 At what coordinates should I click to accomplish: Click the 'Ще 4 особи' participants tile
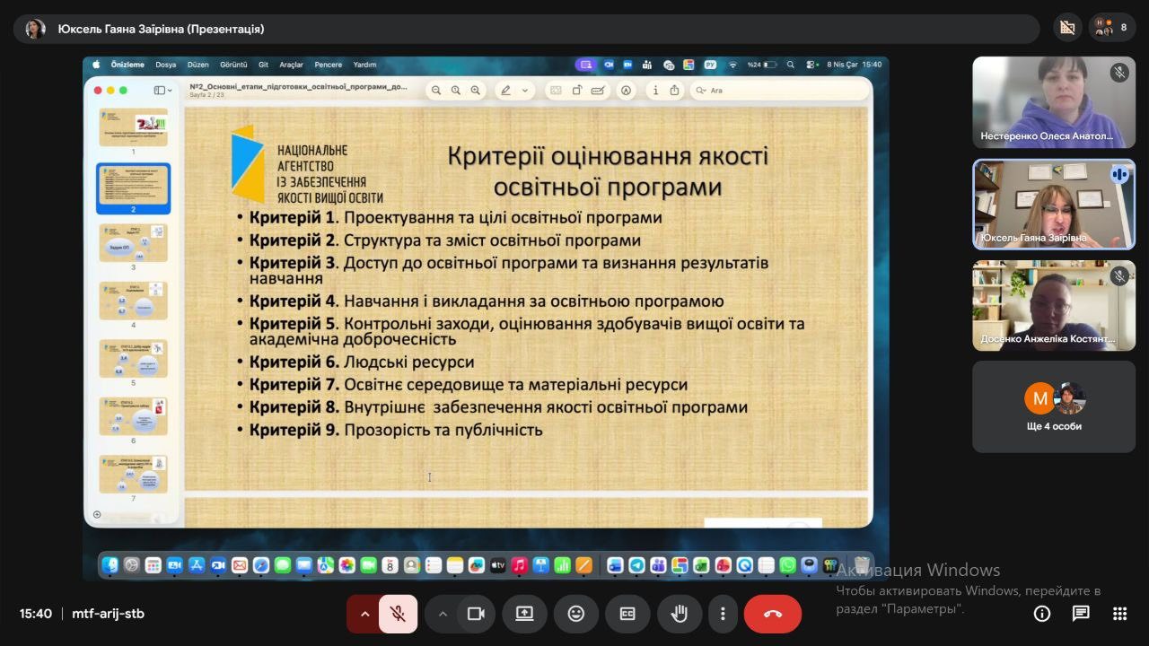[1054, 406]
